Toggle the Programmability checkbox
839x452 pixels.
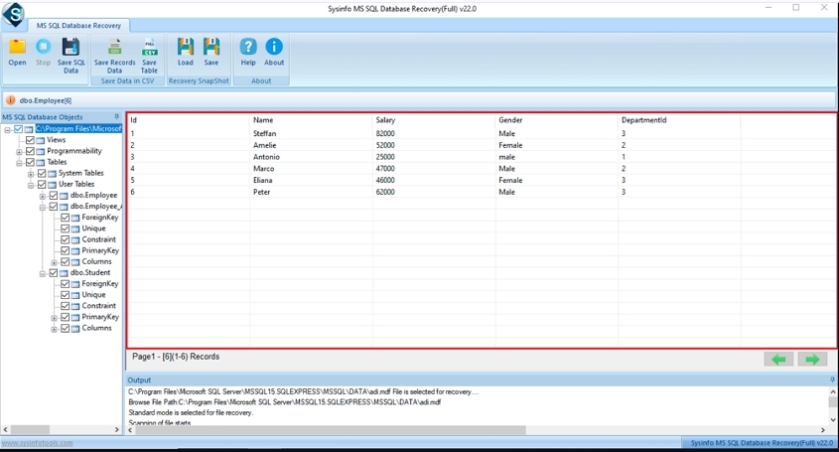[30, 151]
